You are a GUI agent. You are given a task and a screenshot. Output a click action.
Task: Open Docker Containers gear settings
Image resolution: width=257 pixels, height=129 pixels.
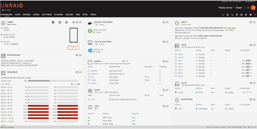164,22
